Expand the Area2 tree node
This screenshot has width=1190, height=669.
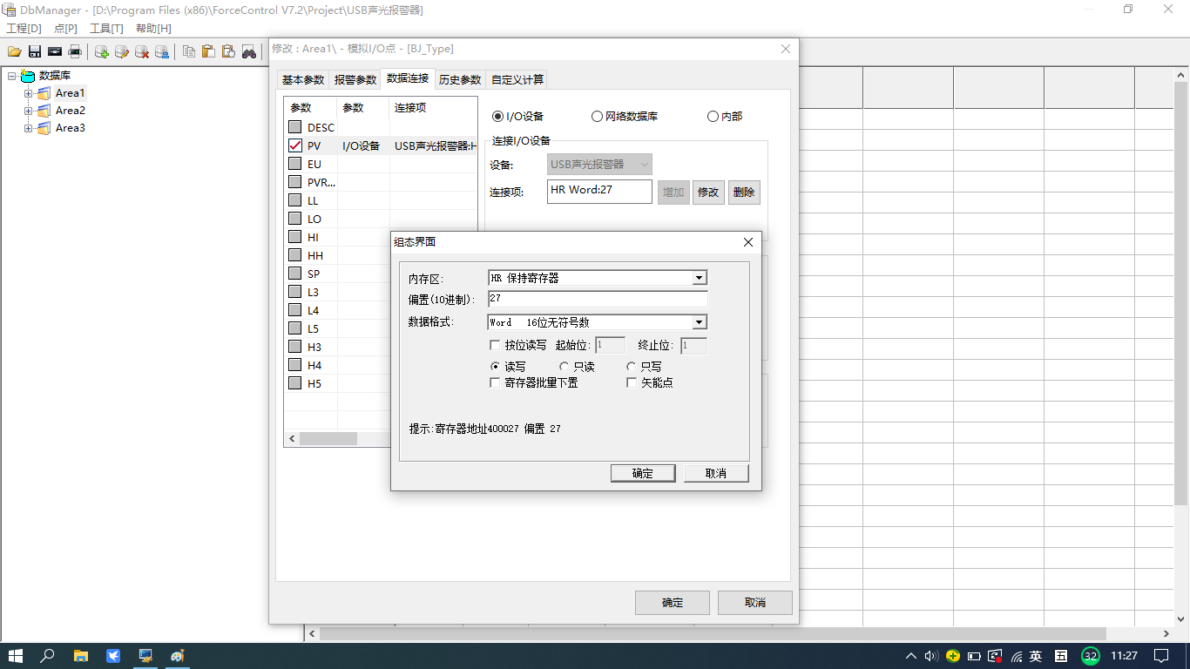pos(28,111)
